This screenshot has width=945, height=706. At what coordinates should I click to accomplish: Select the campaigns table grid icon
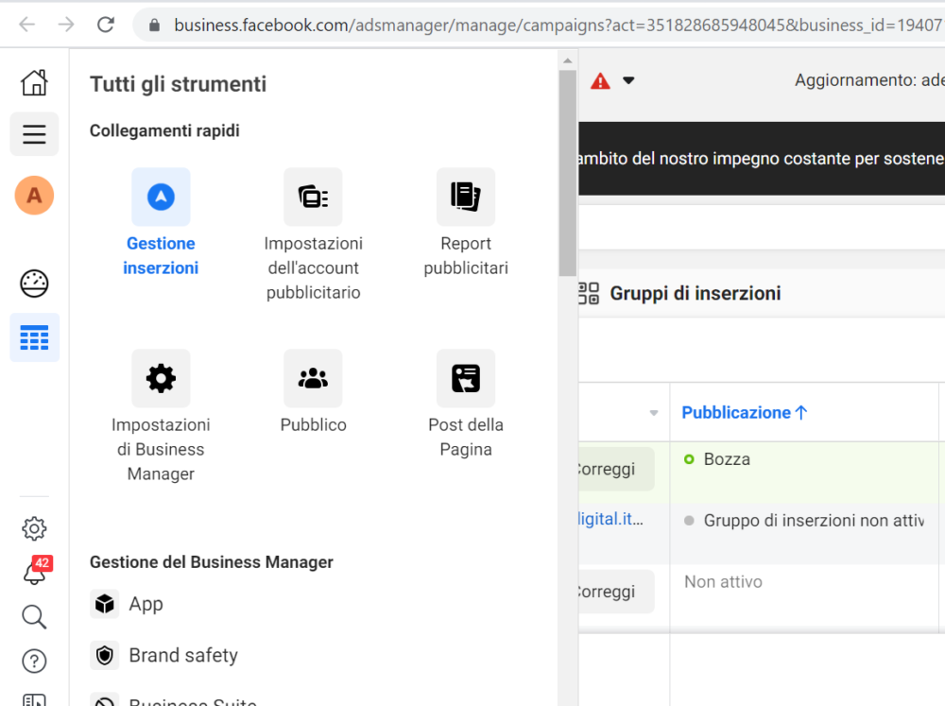pyautogui.click(x=34, y=337)
